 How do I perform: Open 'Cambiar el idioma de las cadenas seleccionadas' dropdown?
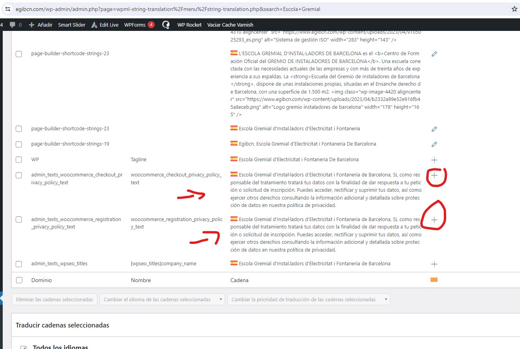coord(163,300)
